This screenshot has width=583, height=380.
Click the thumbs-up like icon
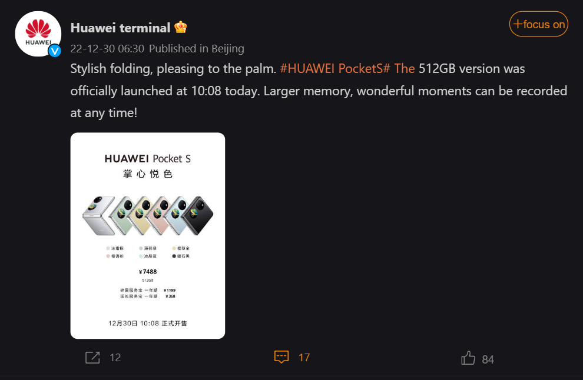[468, 357]
